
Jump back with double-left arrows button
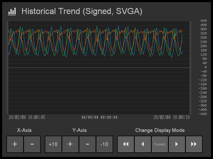(126, 144)
